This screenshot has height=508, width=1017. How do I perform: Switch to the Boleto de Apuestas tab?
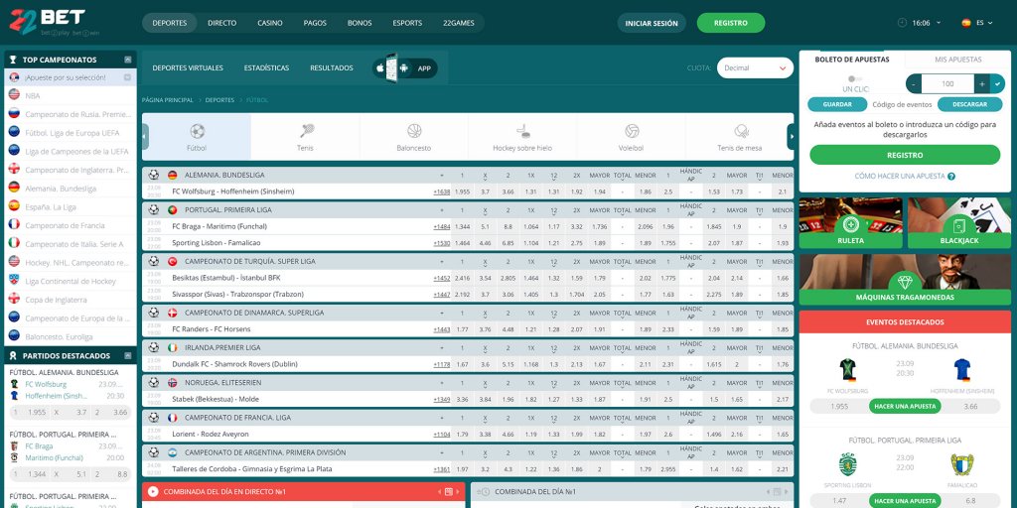(851, 59)
